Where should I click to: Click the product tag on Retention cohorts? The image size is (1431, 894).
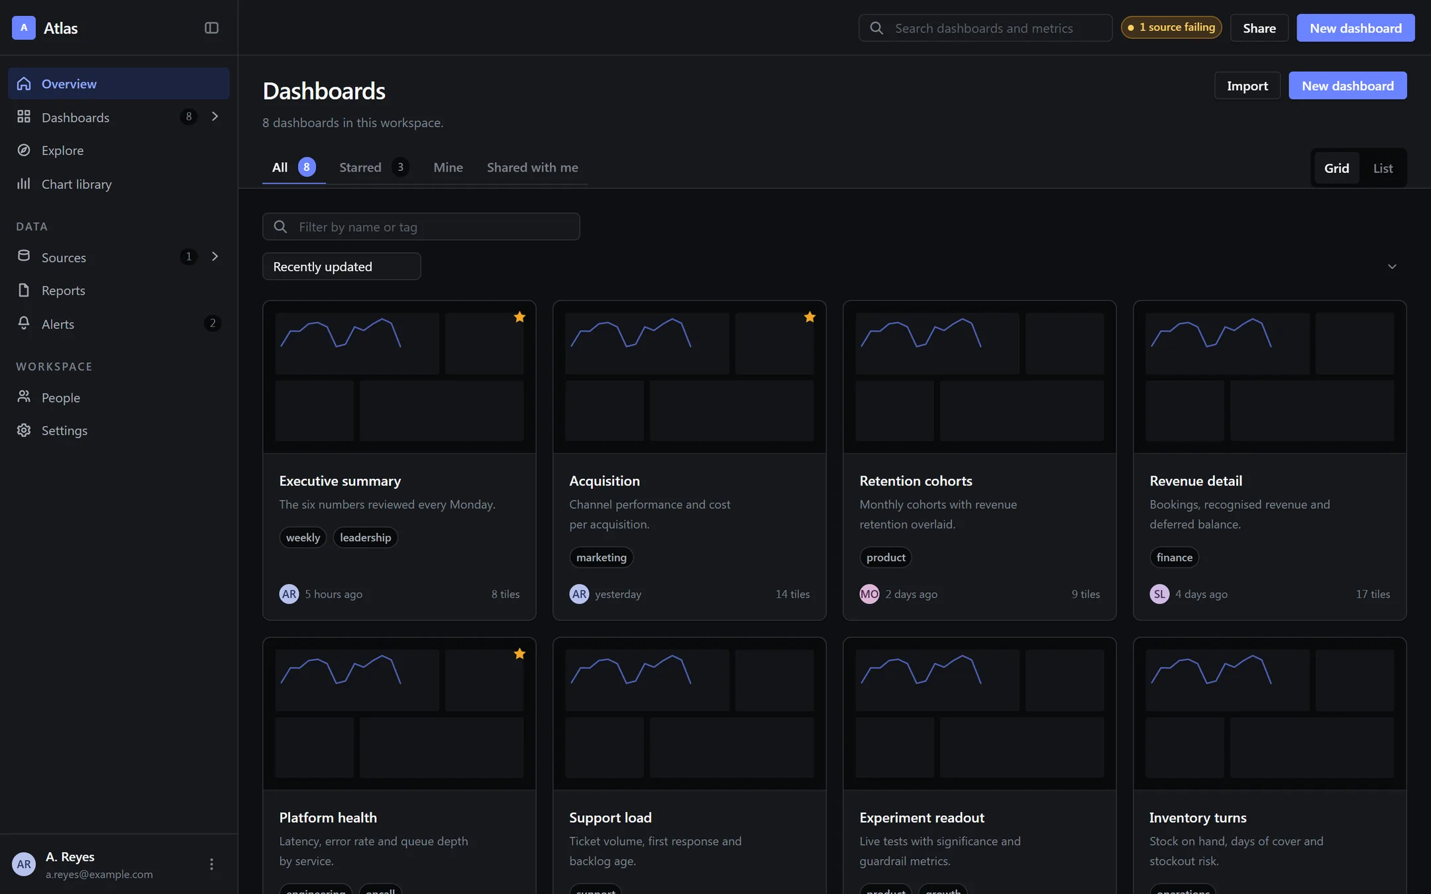click(x=886, y=558)
